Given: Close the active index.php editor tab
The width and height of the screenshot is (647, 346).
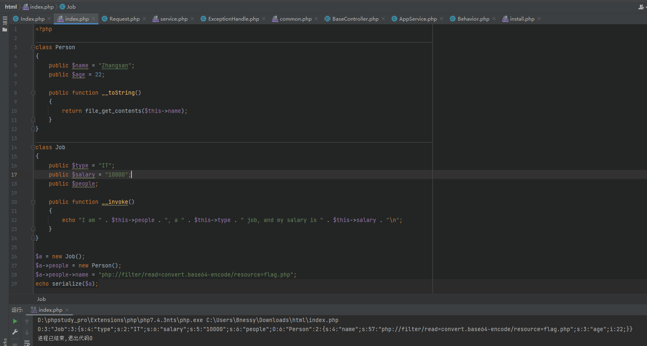Looking at the screenshot, I should tap(93, 19).
